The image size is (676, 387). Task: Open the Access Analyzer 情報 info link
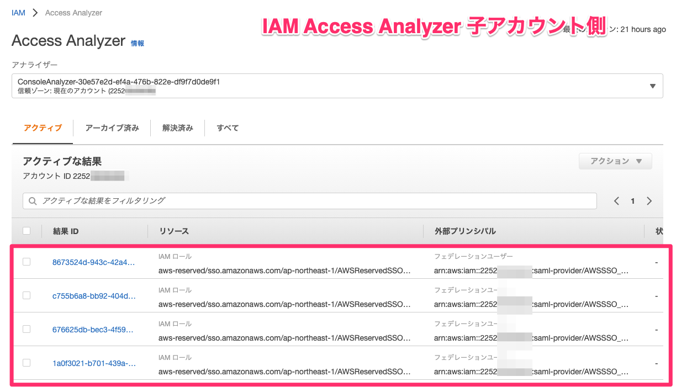pyautogui.click(x=138, y=43)
